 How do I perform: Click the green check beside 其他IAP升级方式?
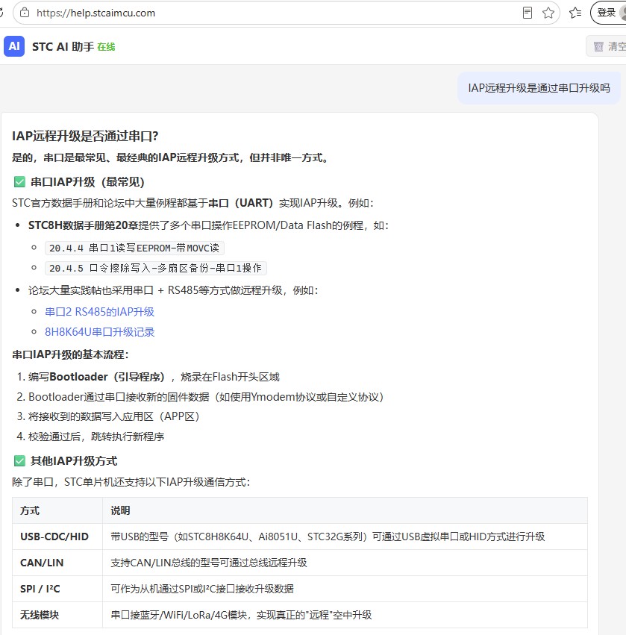pos(19,461)
